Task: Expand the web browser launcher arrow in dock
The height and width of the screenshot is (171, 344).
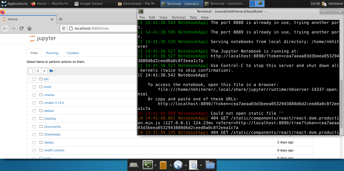Action: pos(186,165)
